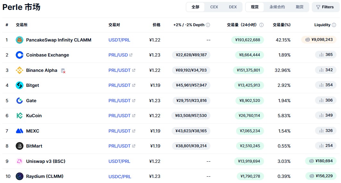This screenshot has width=341, height=183.
Task: Select the 期货 market type
Action: pyautogui.click(x=300, y=7)
